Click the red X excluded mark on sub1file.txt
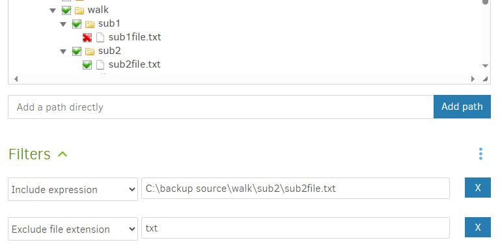 pyautogui.click(x=87, y=38)
